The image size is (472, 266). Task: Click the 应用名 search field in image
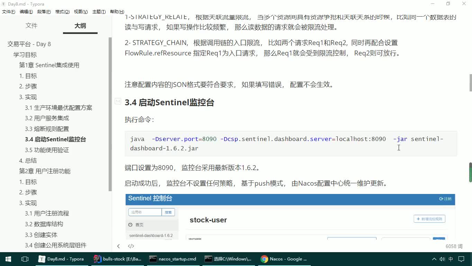click(145, 212)
